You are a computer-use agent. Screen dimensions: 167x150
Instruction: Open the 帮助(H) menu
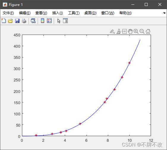point(125,13)
